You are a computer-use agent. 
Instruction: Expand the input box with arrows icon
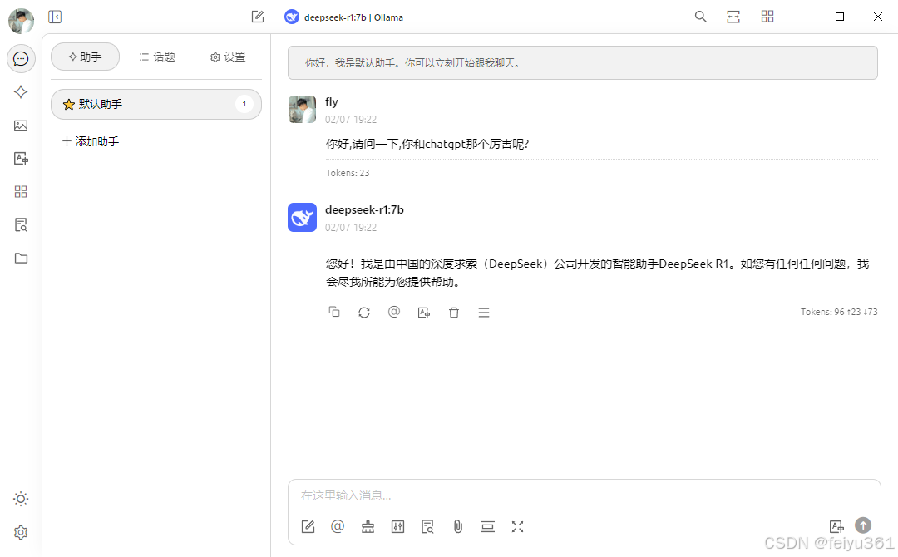[517, 527]
